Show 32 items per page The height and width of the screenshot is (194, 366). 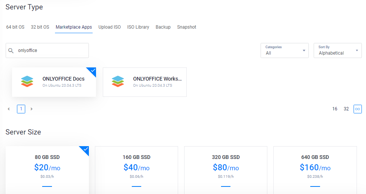pos(346,109)
